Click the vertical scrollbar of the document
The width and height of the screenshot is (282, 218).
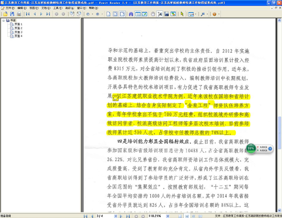[x=279, y=117]
